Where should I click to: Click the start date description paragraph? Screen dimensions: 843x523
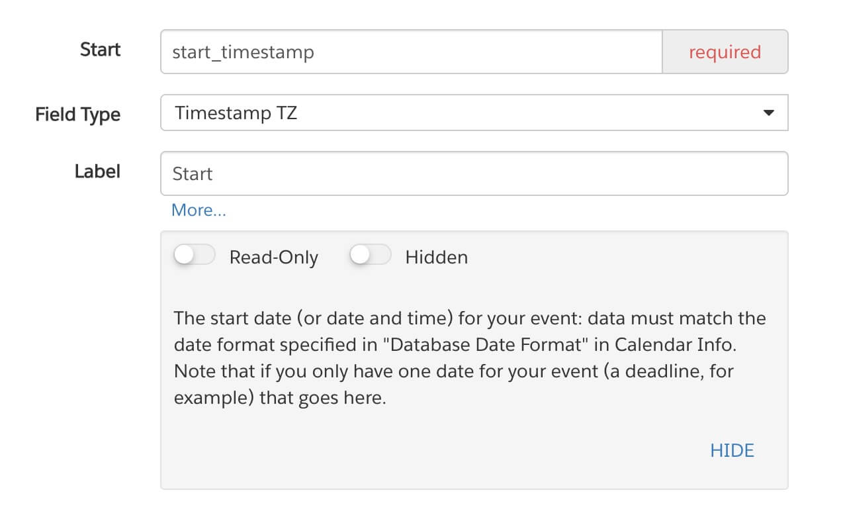470,358
